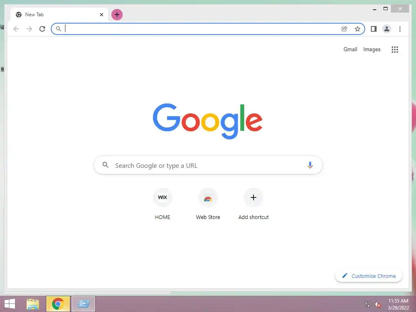
Task: Open the Chrome profile avatar menu
Action: click(387, 29)
